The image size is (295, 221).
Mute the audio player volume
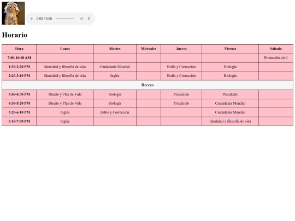[x=81, y=19]
